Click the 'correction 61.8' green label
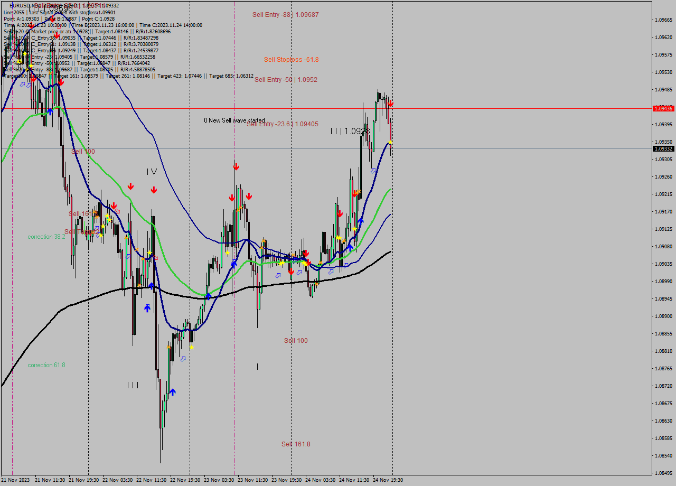 (46, 365)
